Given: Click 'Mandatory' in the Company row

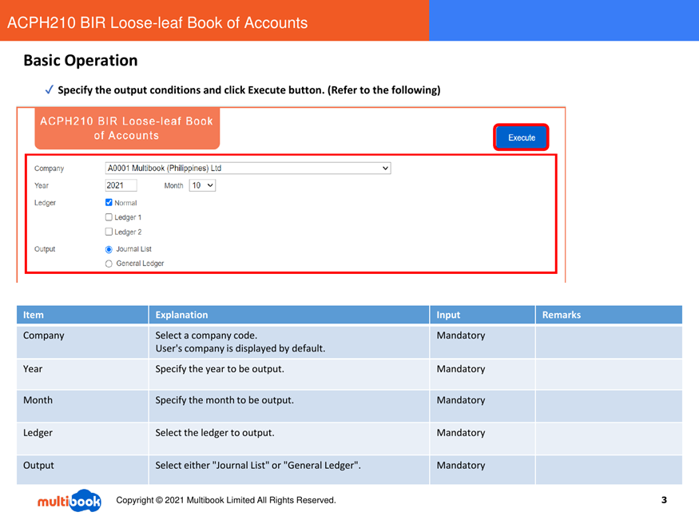Looking at the screenshot, I should [x=460, y=335].
